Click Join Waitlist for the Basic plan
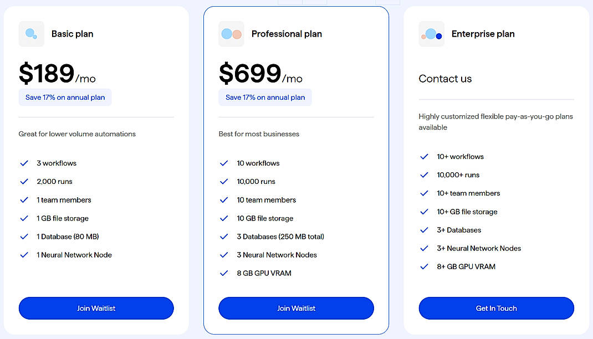This screenshot has height=339, width=593. 96,308
